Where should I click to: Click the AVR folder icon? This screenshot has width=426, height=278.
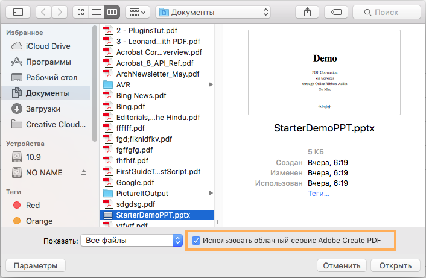click(x=108, y=84)
